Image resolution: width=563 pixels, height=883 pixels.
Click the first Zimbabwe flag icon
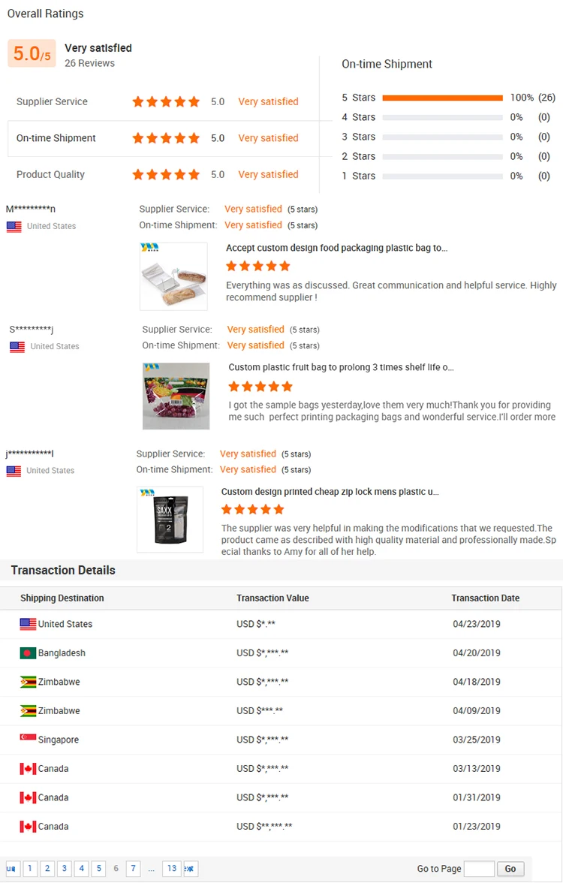(x=28, y=682)
